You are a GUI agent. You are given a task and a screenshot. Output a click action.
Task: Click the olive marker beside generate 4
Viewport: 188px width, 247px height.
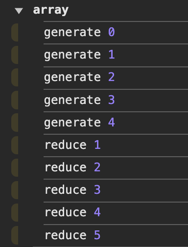(x=15, y=123)
